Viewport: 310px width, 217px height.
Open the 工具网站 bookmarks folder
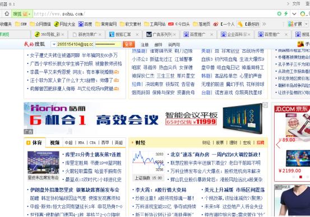[x=155, y=24]
